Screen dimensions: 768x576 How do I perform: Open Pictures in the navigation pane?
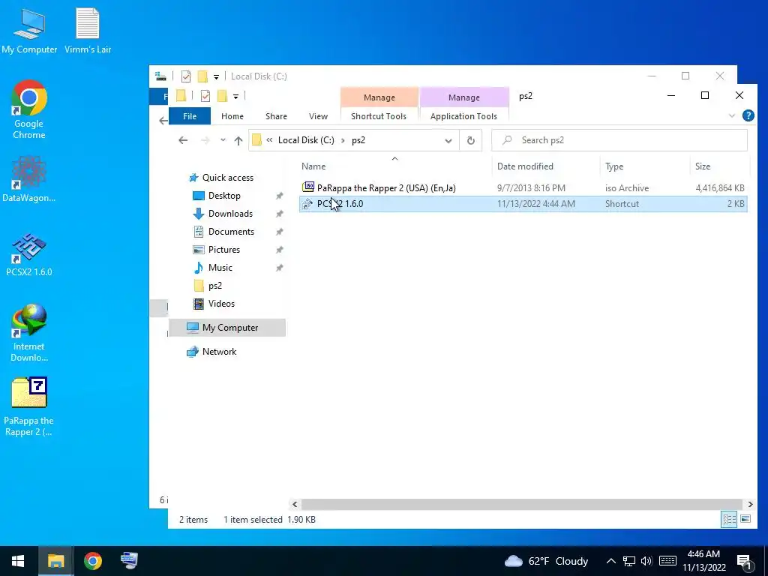click(223, 250)
